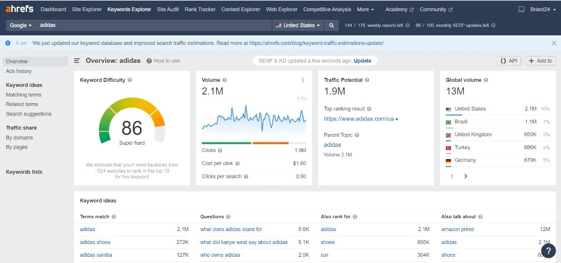Click the API button
Screen dimensions: 561x263
click(x=509, y=61)
